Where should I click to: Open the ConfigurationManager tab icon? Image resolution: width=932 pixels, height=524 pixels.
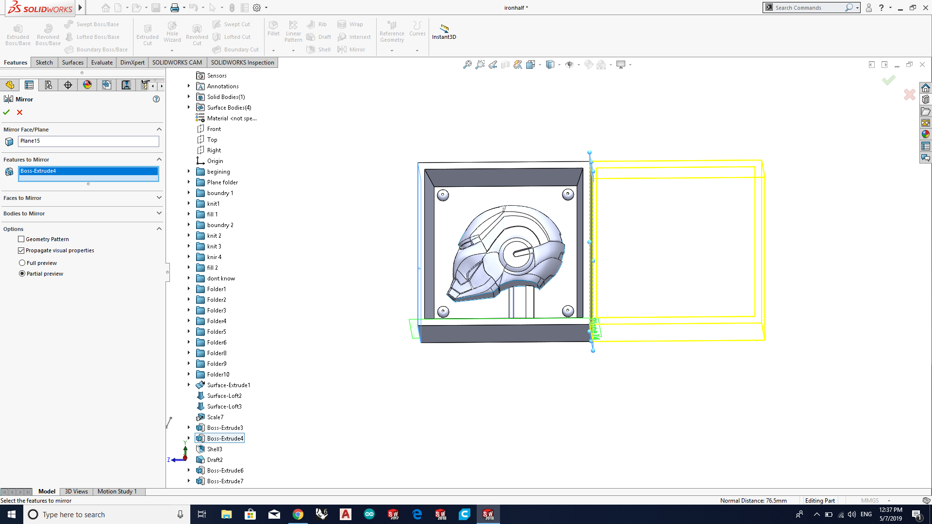(49, 85)
